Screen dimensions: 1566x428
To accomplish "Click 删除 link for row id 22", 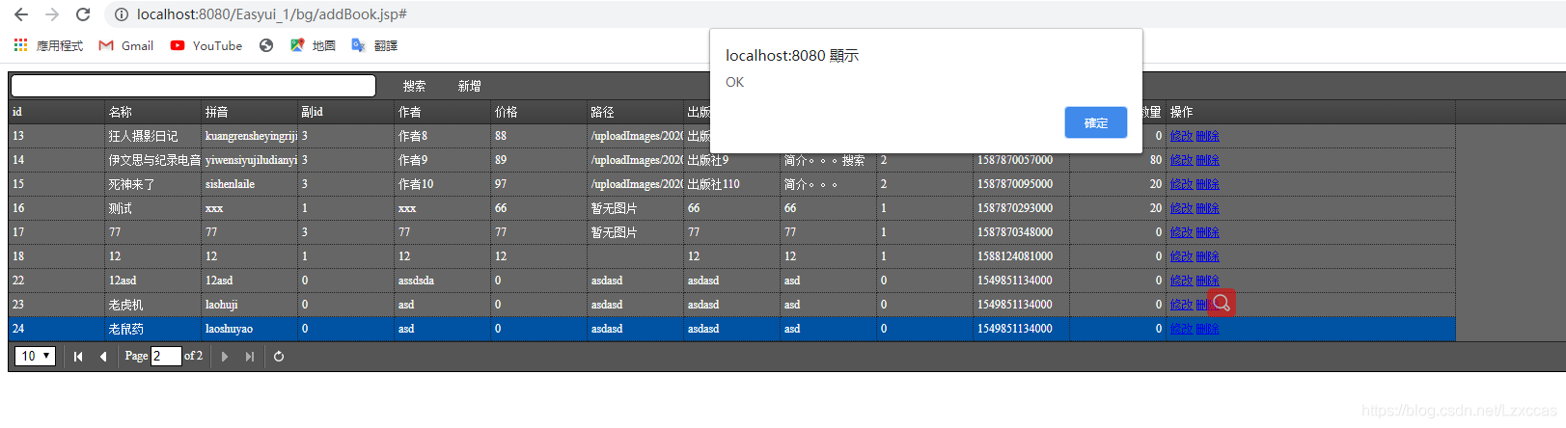I will [1207, 281].
